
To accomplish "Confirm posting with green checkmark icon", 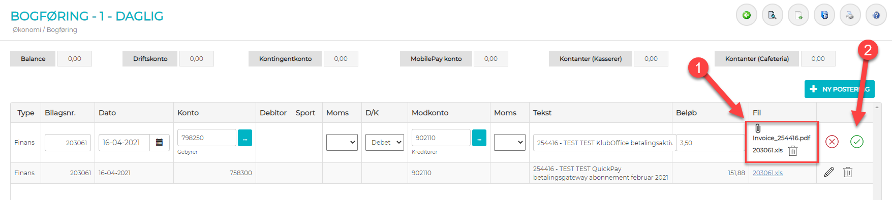I will point(857,142).
